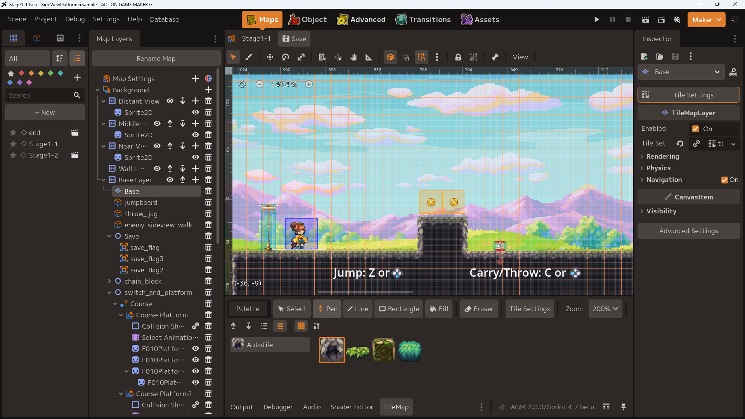Viewport: 745px width, 419px height.
Task: Collapse the Save group in tree
Action: (109, 236)
